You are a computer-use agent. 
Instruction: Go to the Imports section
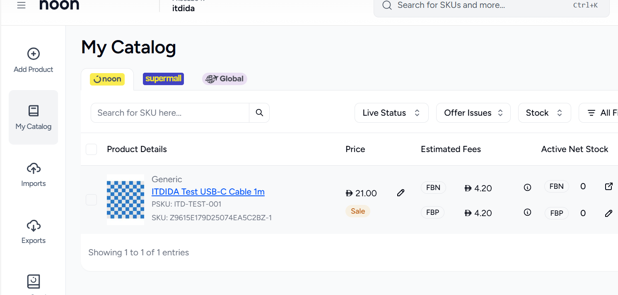33,175
